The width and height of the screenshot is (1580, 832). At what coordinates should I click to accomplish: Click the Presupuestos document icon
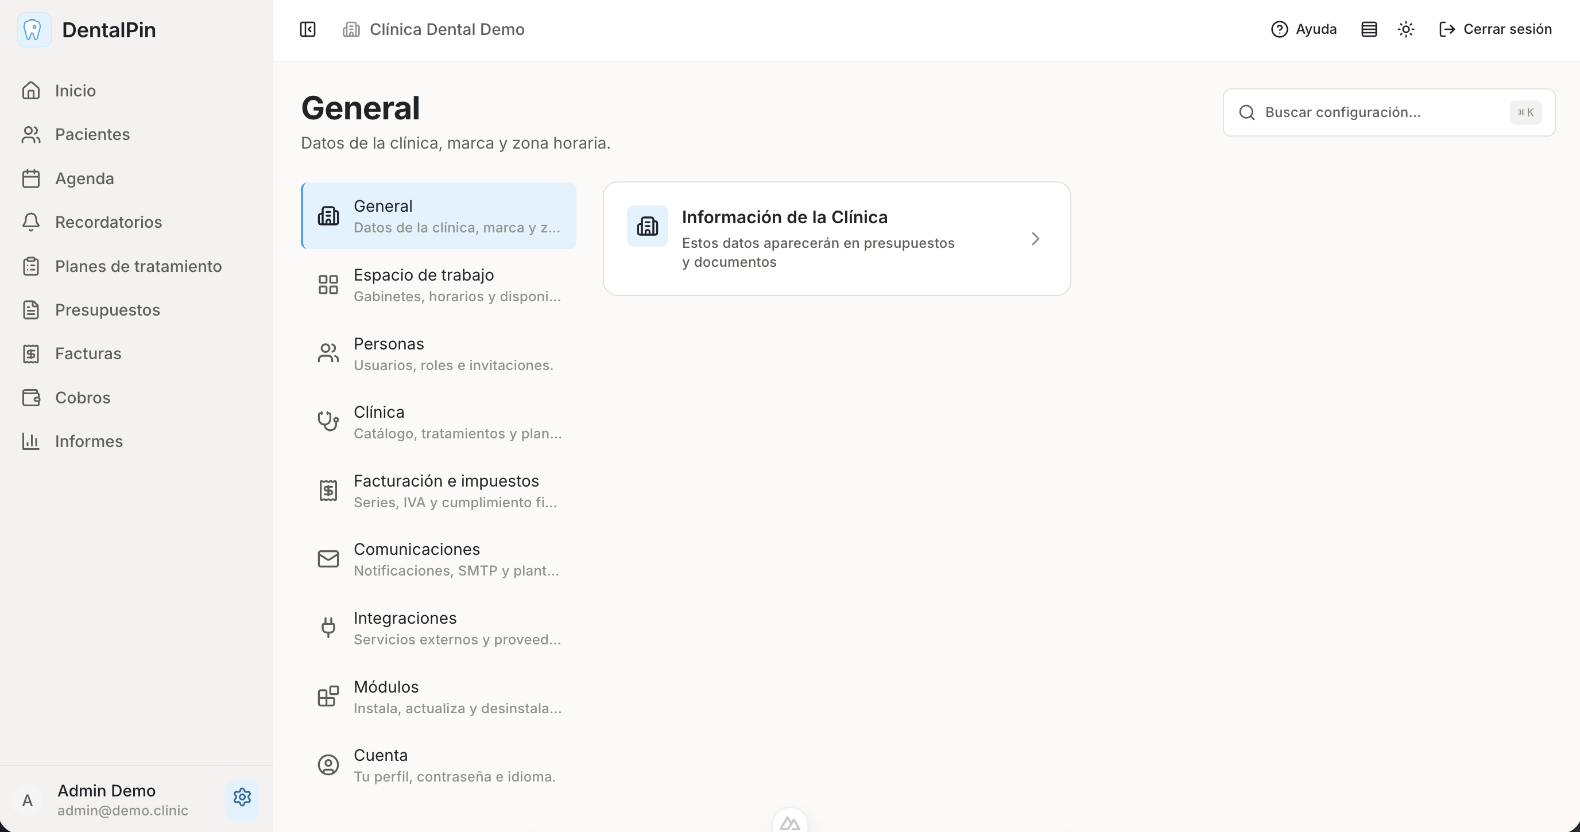[x=30, y=310]
